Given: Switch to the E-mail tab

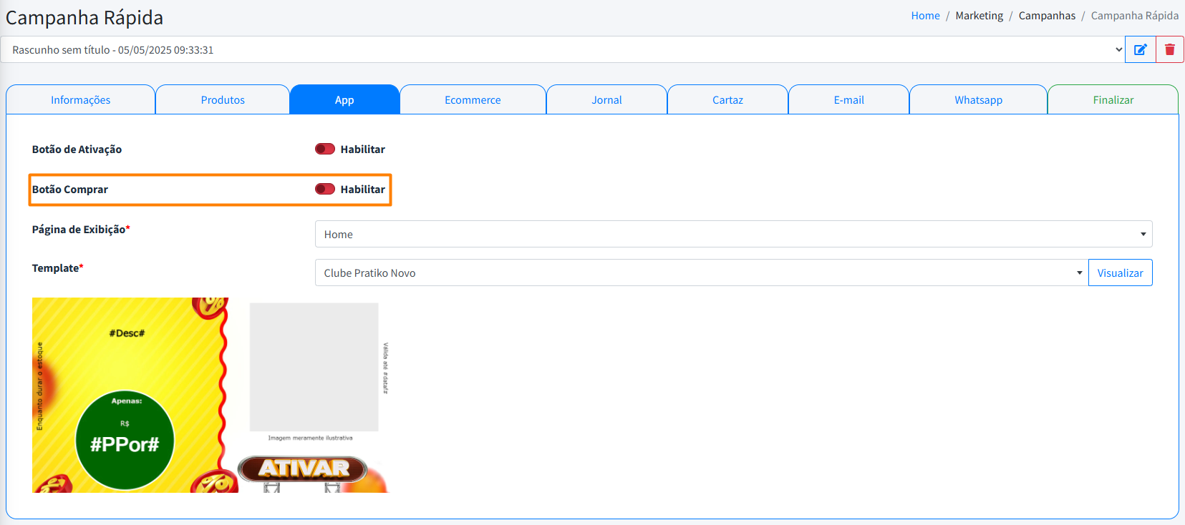Looking at the screenshot, I should (848, 100).
